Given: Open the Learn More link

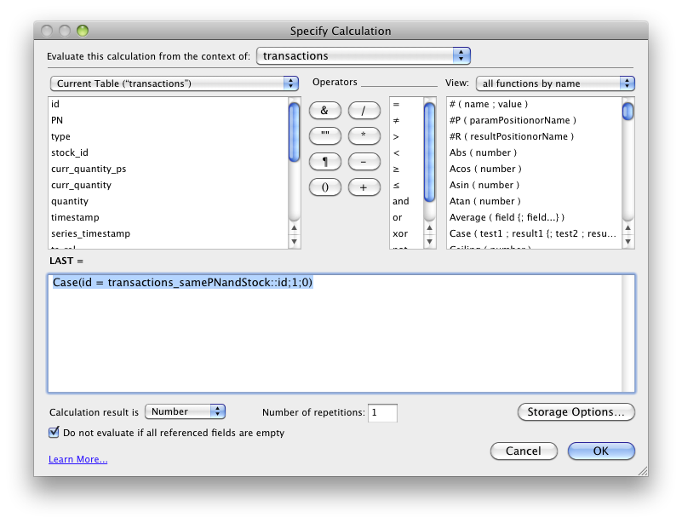Looking at the screenshot, I should (x=77, y=459).
